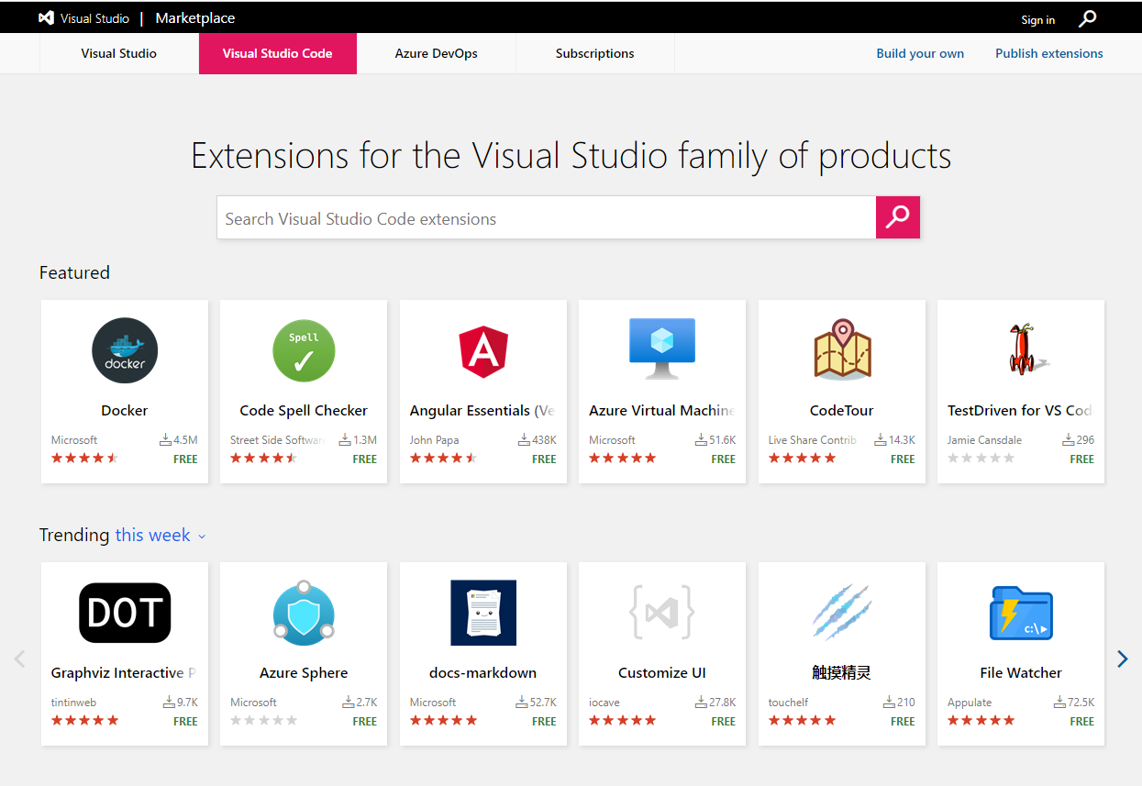Open the Docker whale icon
Screen dimensions: 1142x786
pos(125,350)
